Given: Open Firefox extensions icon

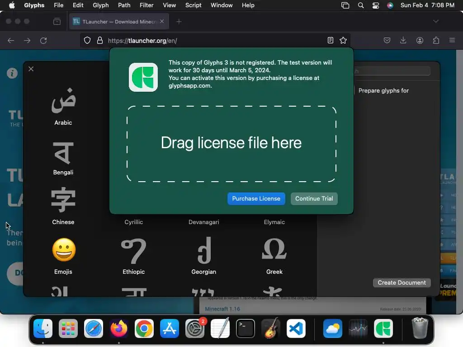Looking at the screenshot, I should click(436, 40).
